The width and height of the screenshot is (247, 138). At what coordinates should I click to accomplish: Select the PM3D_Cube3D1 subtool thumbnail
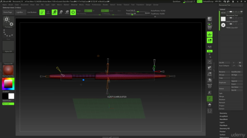coord(223,19)
